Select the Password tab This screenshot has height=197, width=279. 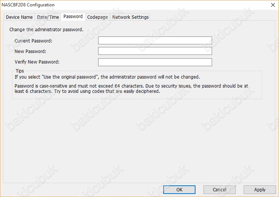coord(73,17)
